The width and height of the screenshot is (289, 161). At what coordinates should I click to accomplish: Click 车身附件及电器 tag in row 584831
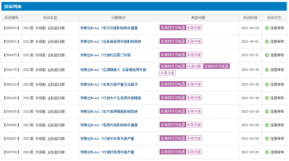coord(173,41)
